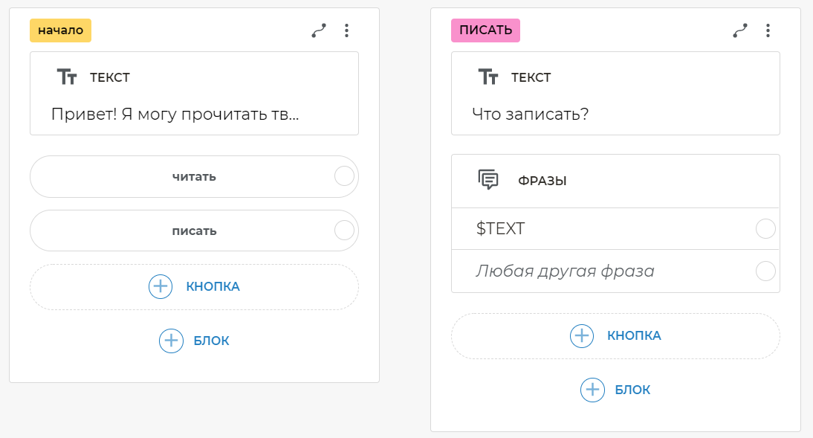Screen dimensions: 813x438
Task: Click the text icon in ПИСАТЬ block
Action: [488, 77]
